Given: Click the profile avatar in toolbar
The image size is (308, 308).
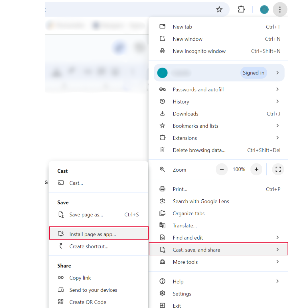Looking at the screenshot, I should [x=264, y=10].
